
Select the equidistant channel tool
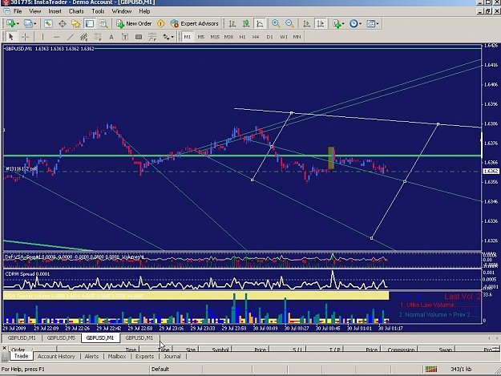tap(83, 37)
